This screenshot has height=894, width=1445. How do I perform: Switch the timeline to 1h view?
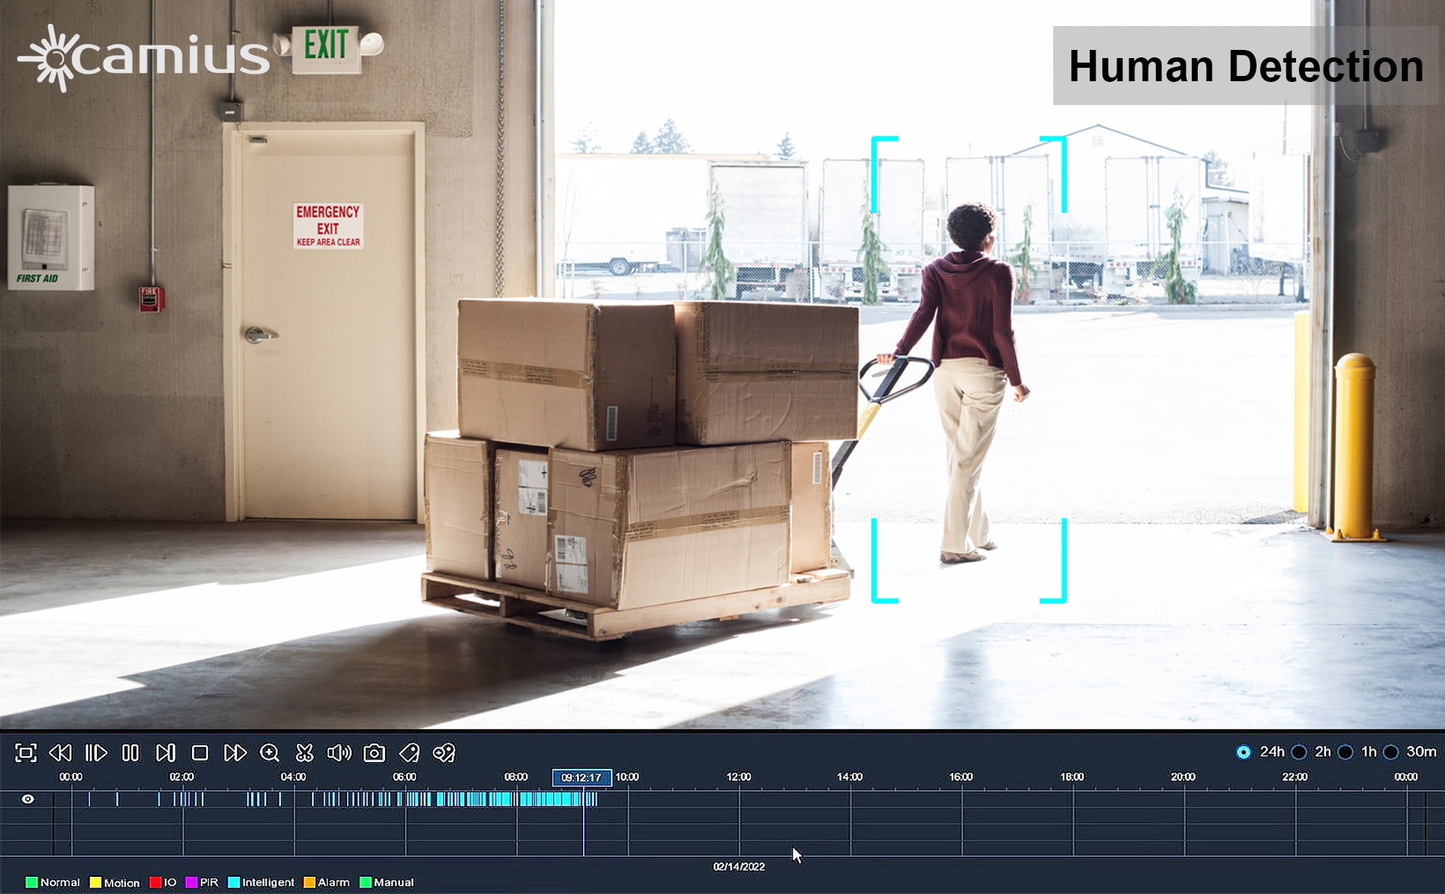pyautogui.click(x=1345, y=752)
